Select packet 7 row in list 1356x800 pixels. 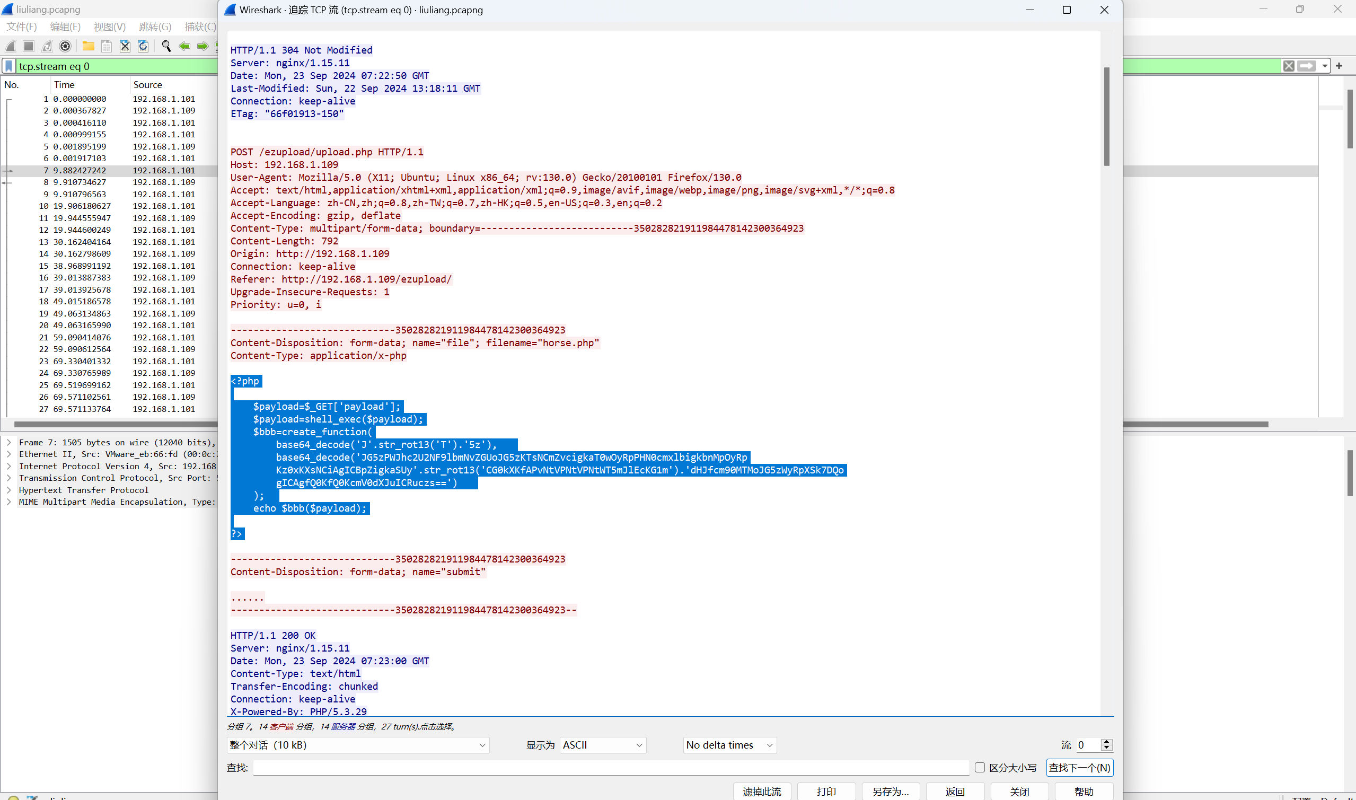tap(109, 170)
